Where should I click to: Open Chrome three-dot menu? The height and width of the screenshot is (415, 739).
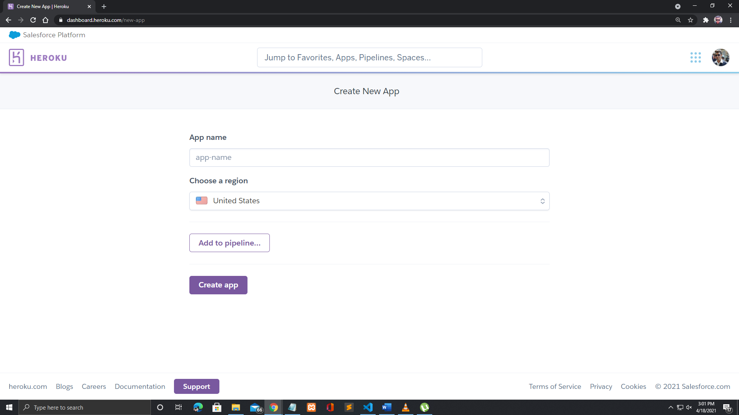[x=731, y=20]
